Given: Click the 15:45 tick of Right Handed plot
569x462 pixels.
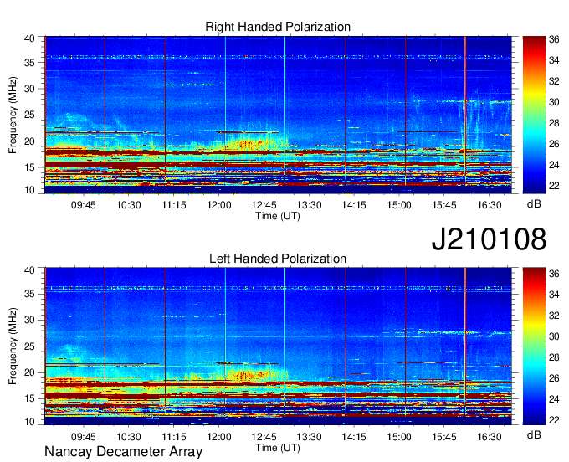Looking at the screenshot, I should click(x=444, y=205).
